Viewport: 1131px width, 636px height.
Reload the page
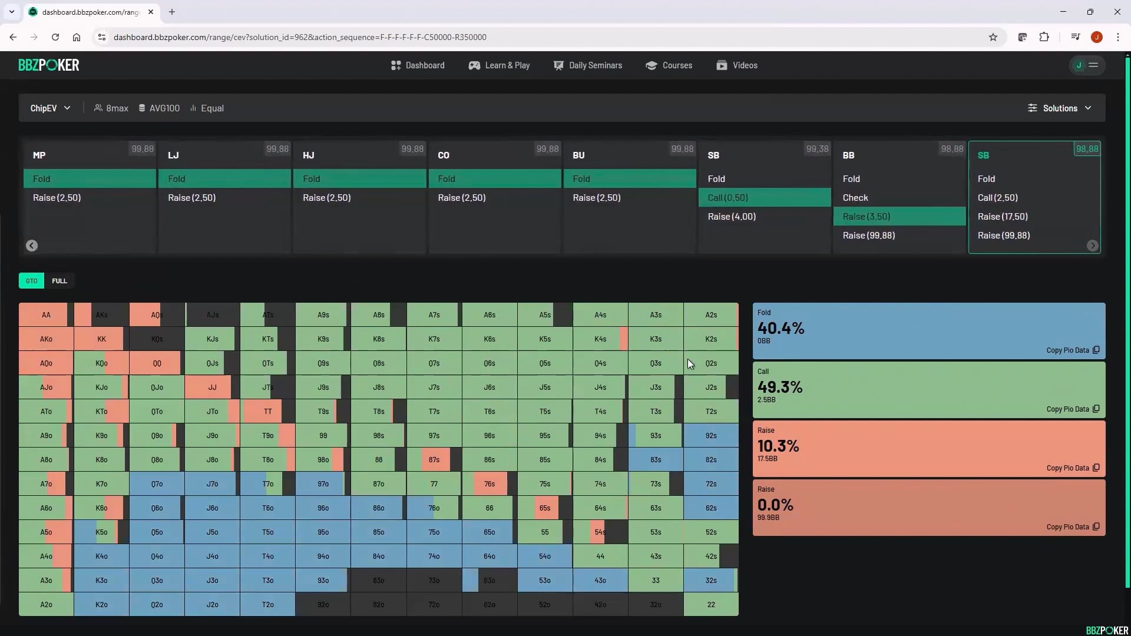(x=55, y=37)
